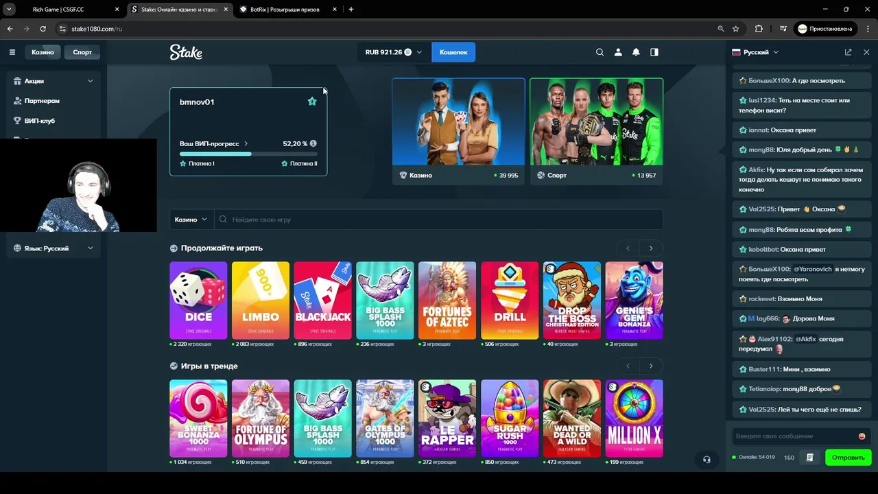This screenshot has height=494, width=878.
Task: Launch the Dice game
Action: (x=198, y=301)
